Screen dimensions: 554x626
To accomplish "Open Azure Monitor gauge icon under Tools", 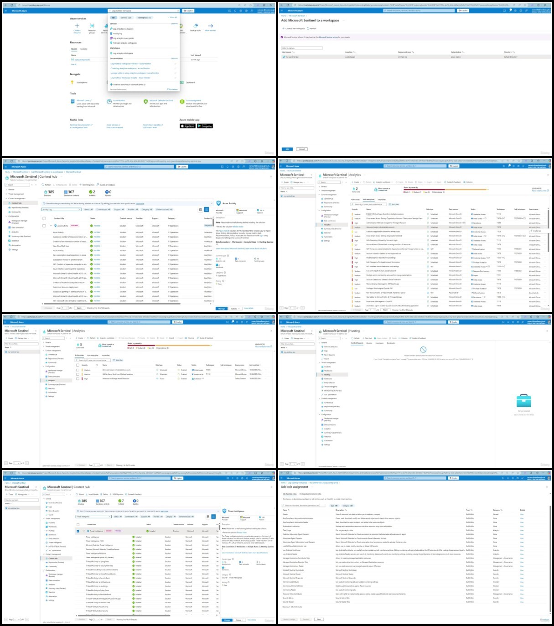I will tap(109, 102).
